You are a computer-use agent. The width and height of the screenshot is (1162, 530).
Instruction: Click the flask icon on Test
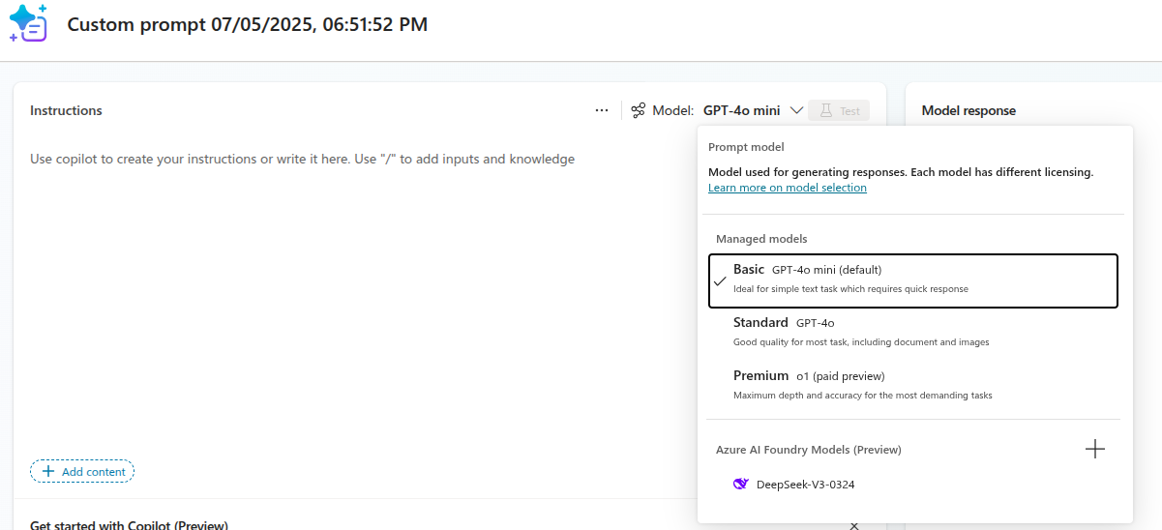[826, 110]
